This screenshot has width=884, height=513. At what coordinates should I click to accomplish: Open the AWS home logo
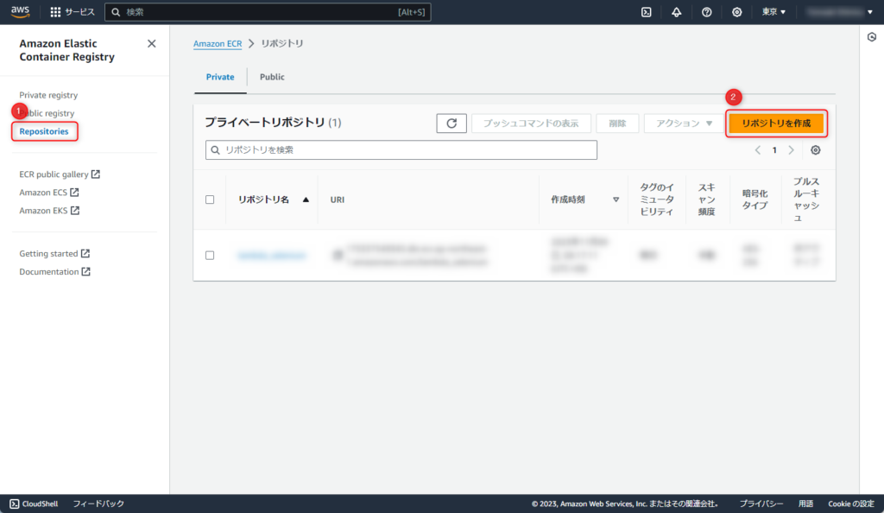click(21, 12)
